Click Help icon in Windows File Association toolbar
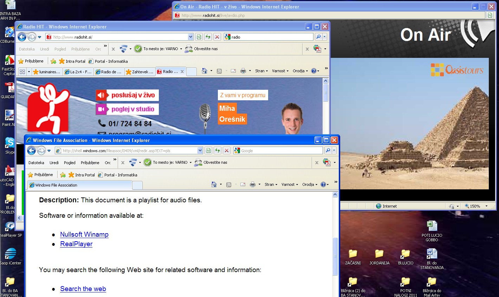Screen dimensions: 499x297 323,184
